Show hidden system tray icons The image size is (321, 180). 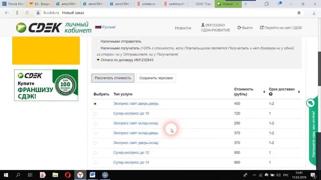click(x=254, y=175)
